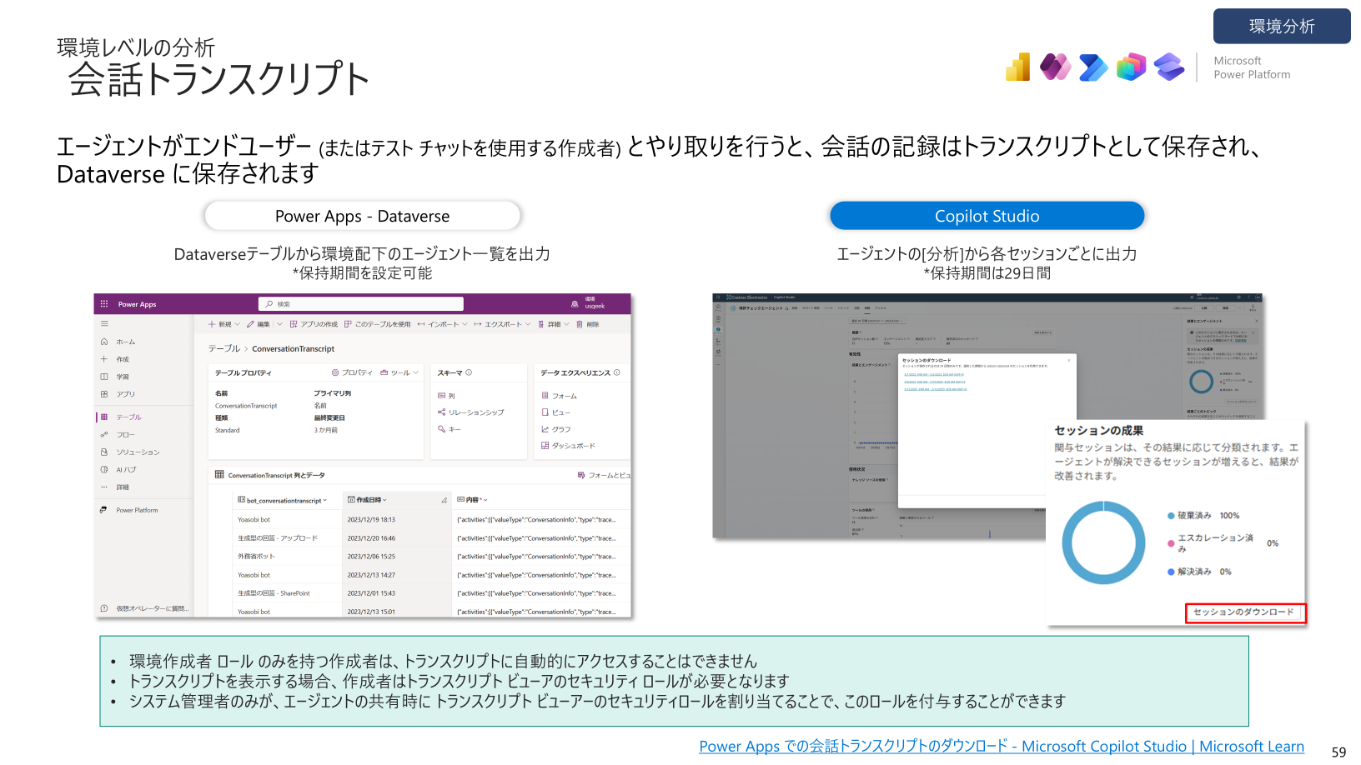Open リレーションシップ under スキーマ

470,412
